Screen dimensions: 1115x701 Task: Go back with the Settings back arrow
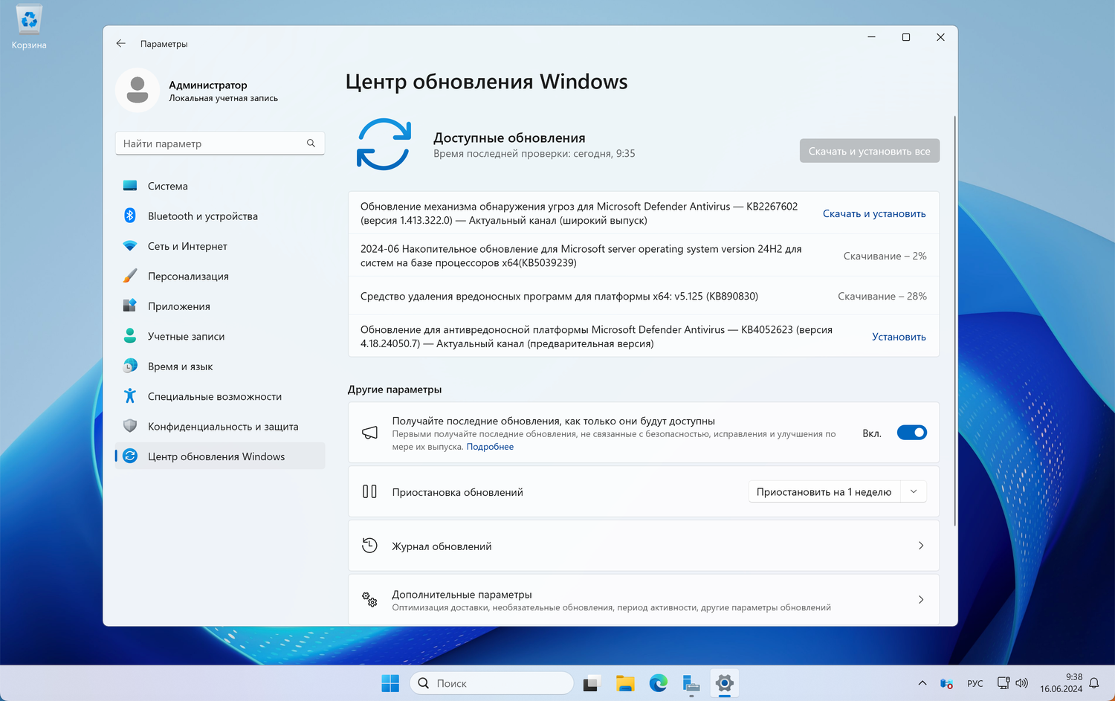(121, 44)
